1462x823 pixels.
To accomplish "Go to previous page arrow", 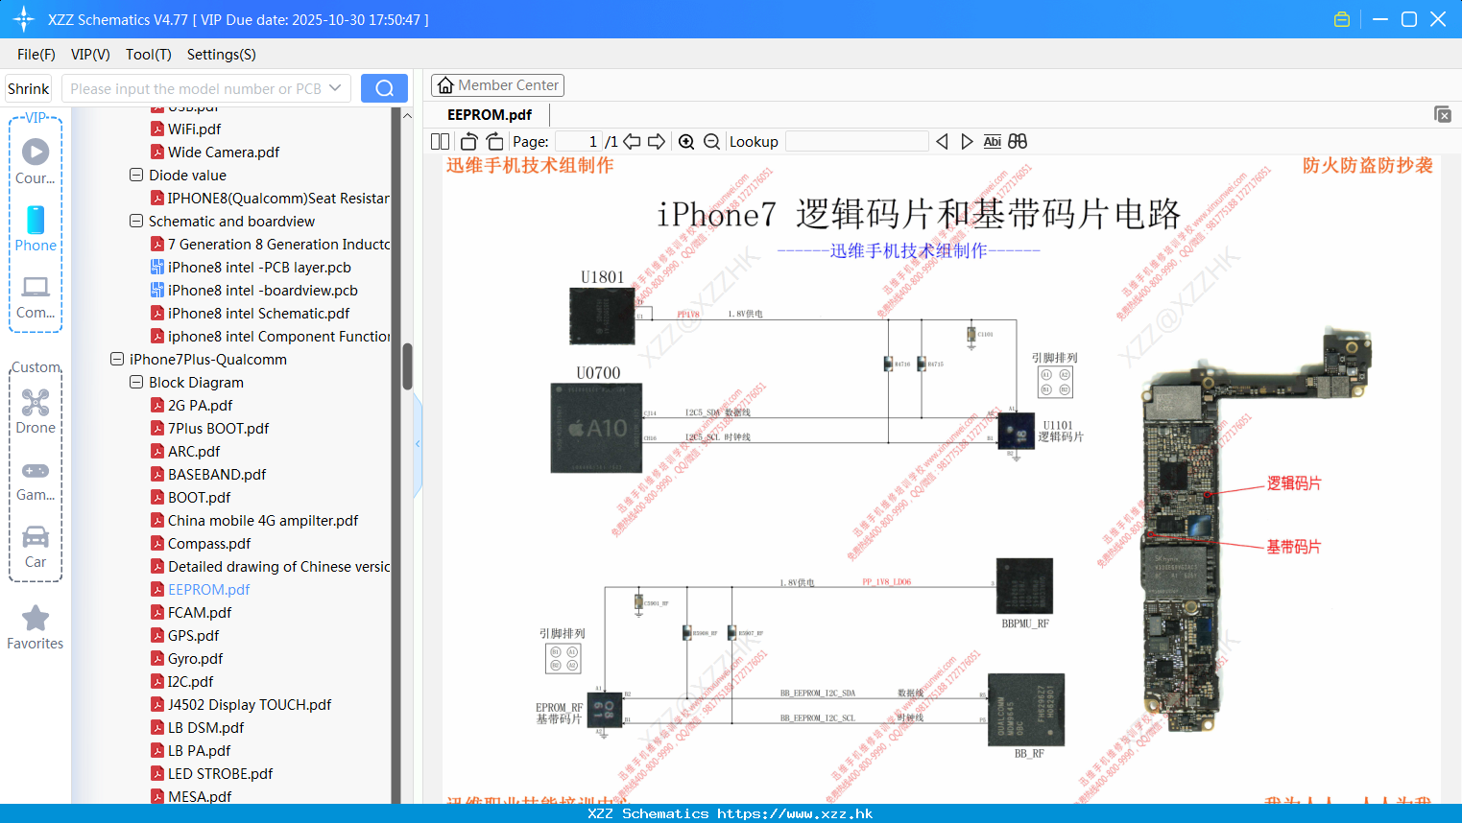I will 632,141.
